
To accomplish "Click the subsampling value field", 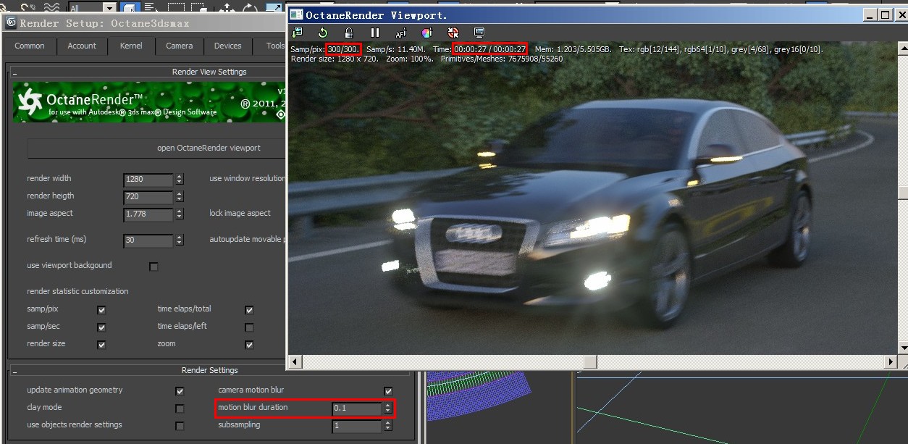I will [x=356, y=426].
